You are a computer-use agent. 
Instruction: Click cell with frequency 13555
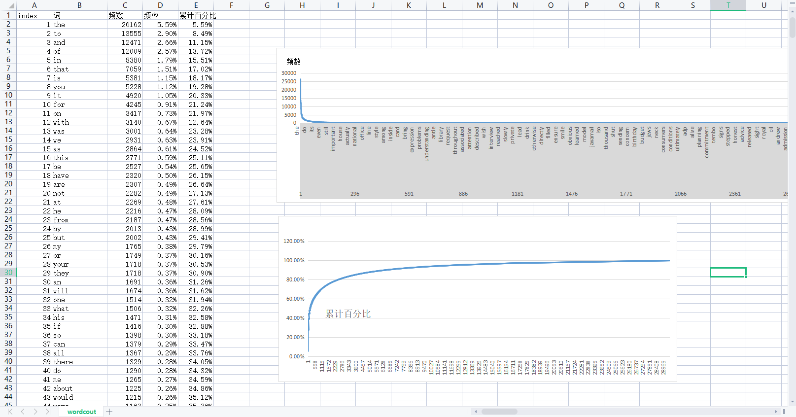125,33
